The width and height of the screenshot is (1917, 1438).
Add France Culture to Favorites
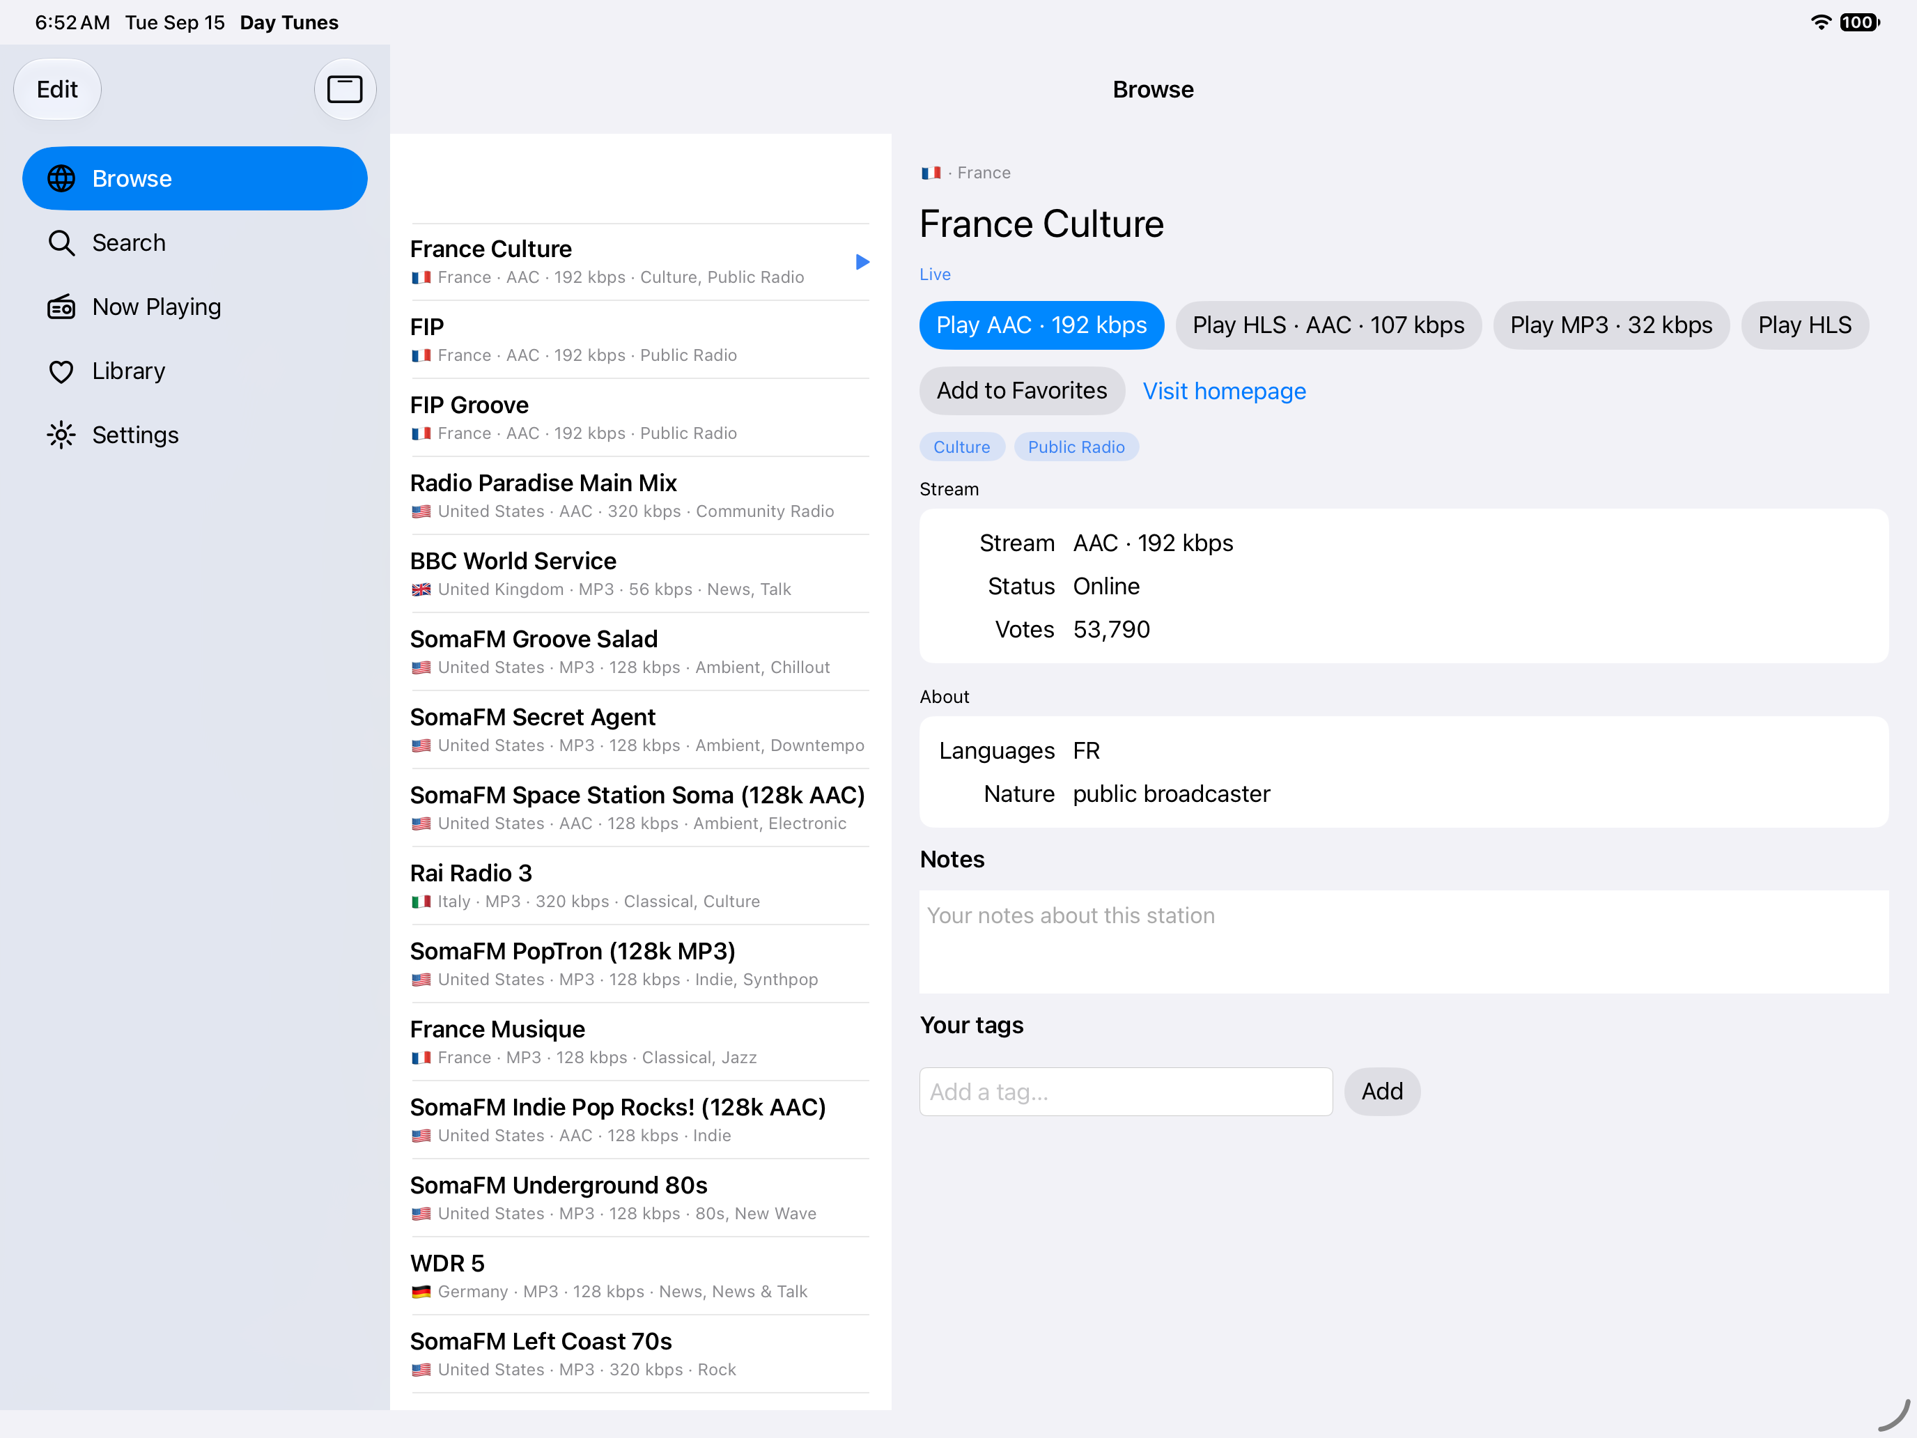1022,391
